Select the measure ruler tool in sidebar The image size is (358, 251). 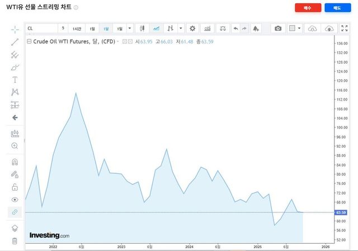(15, 134)
